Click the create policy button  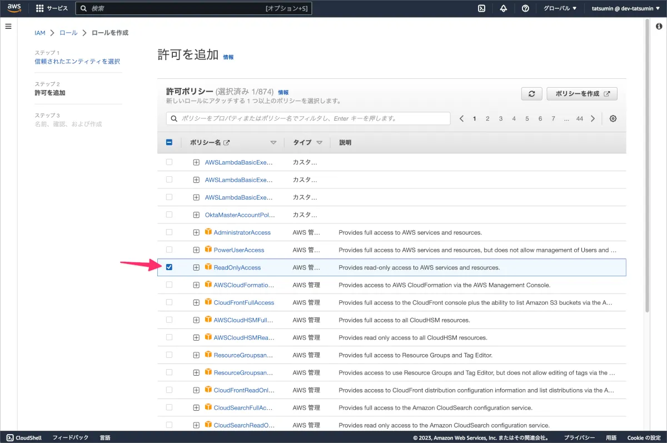point(582,94)
